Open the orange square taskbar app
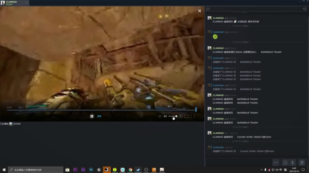This screenshot has width=309, height=173. (154, 170)
